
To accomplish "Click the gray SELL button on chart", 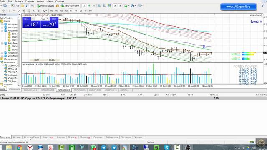I will coord(52,60).
